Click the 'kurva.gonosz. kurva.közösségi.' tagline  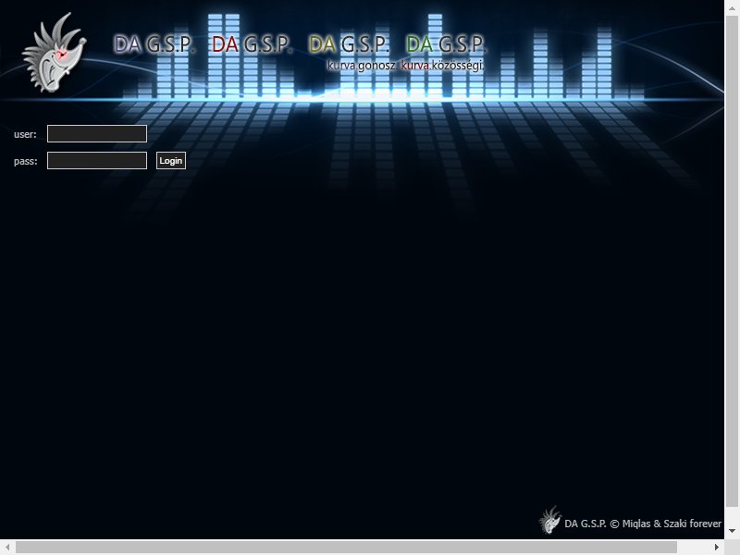(406, 65)
